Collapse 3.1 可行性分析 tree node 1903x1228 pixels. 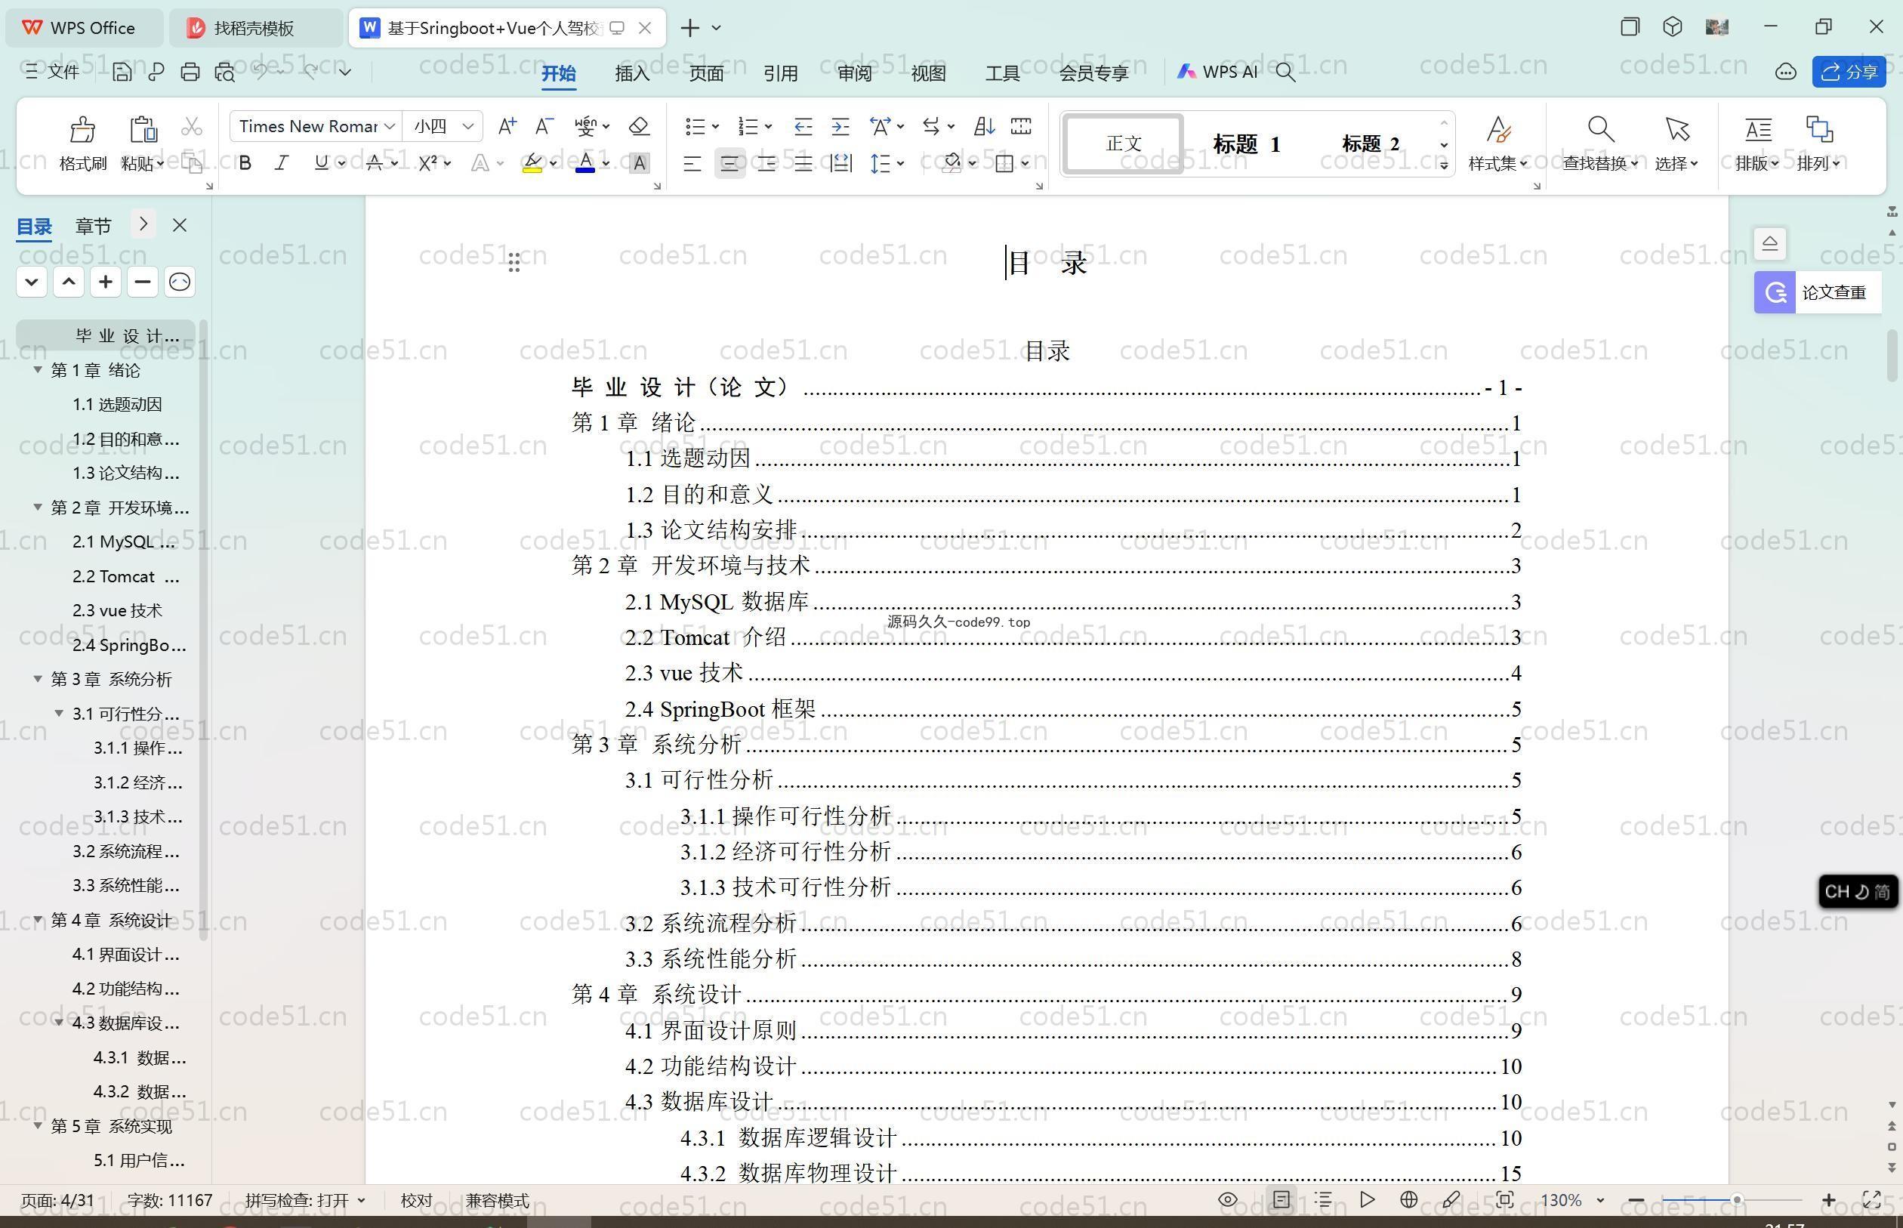pos(59,713)
